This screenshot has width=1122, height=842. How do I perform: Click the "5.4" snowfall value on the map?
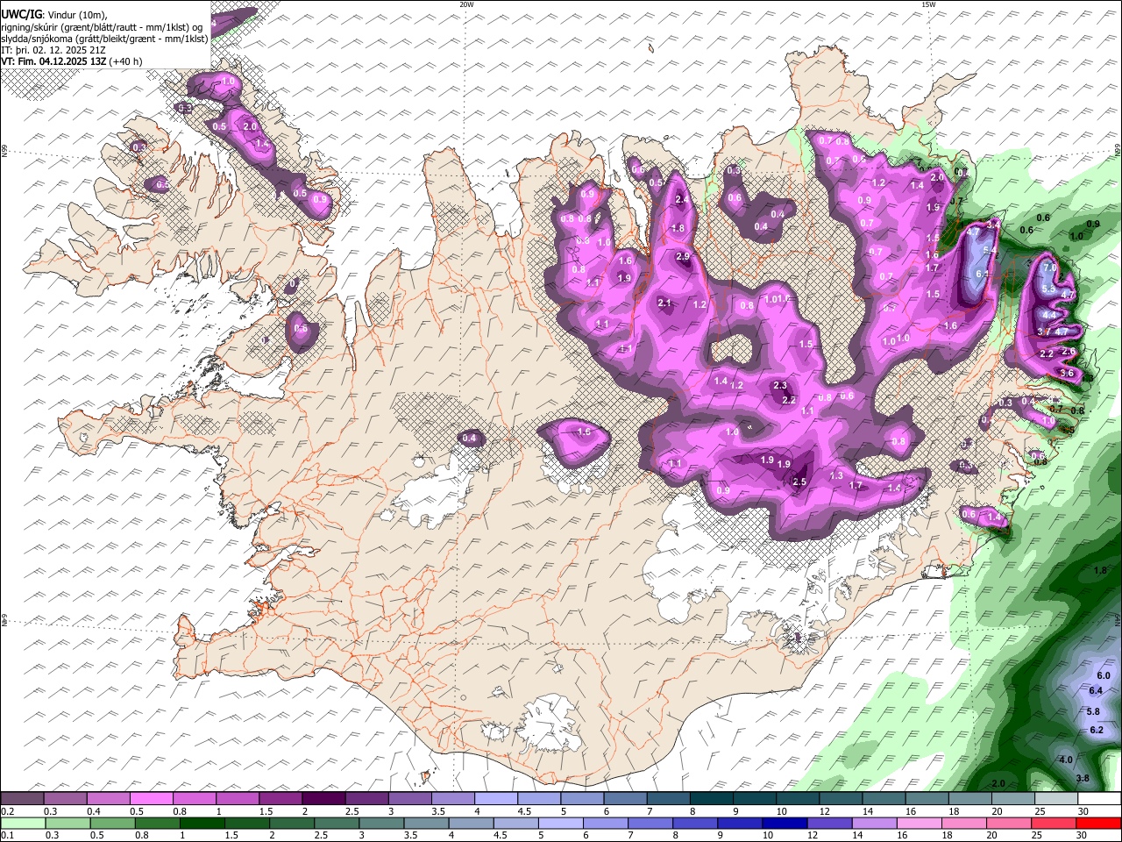[991, 251]
